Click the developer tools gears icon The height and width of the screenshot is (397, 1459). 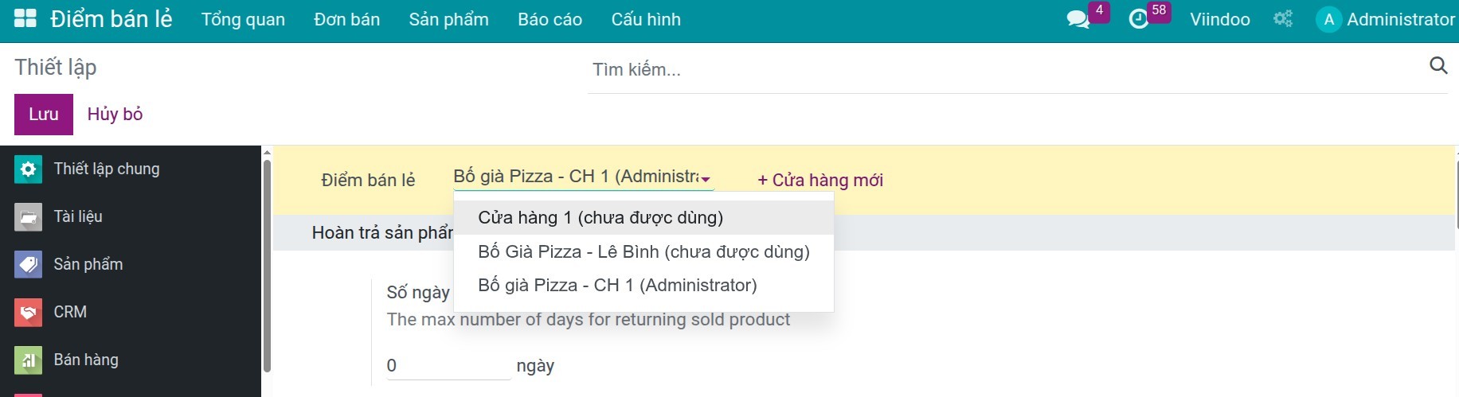click(1282, 19)
